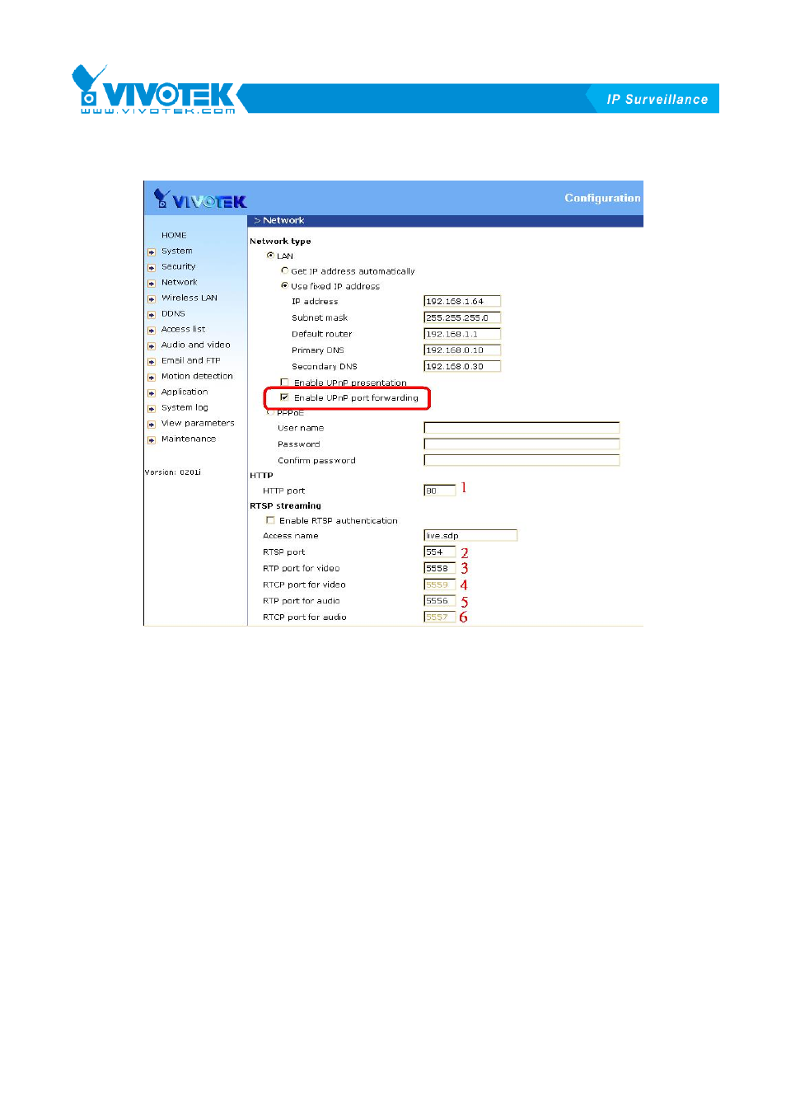Click the arrow icon beside Network
Viewport: 786px width, 1113px height.
tap(152, 284)
